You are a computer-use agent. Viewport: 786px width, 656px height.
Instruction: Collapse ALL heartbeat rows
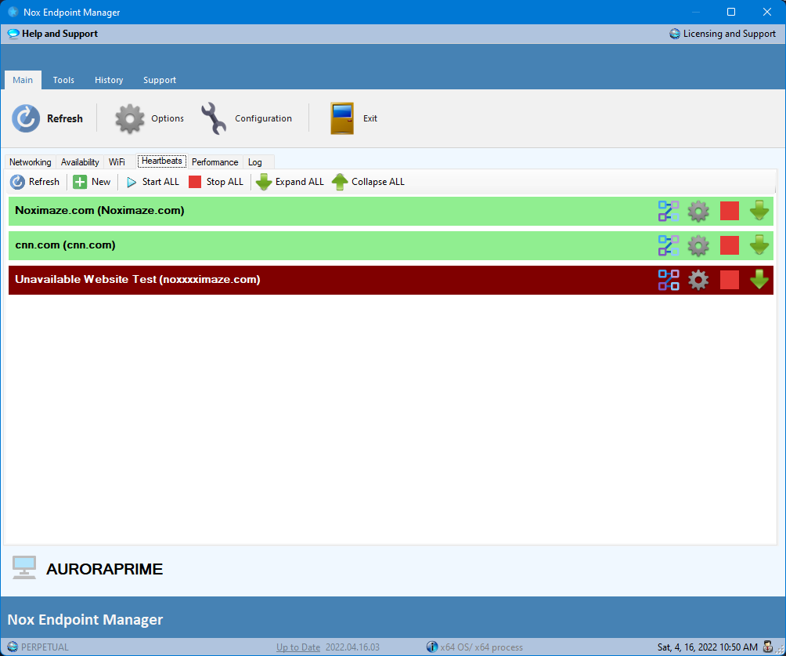point(368,182)
